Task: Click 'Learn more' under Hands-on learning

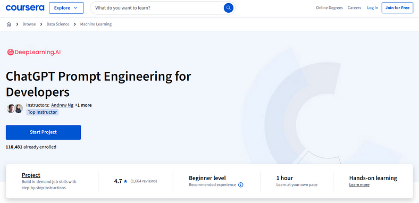Action: pos(359,185)
